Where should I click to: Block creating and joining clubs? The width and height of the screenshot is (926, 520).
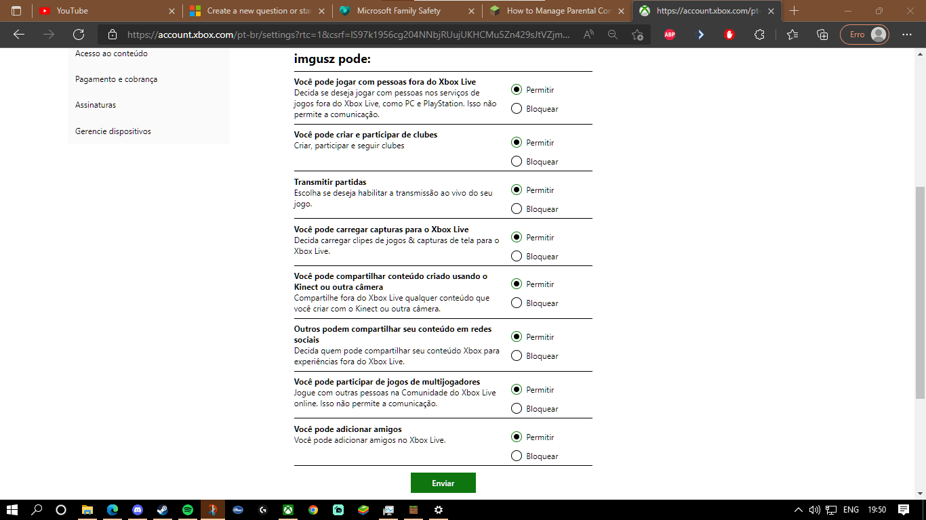(x=517, y=161)
